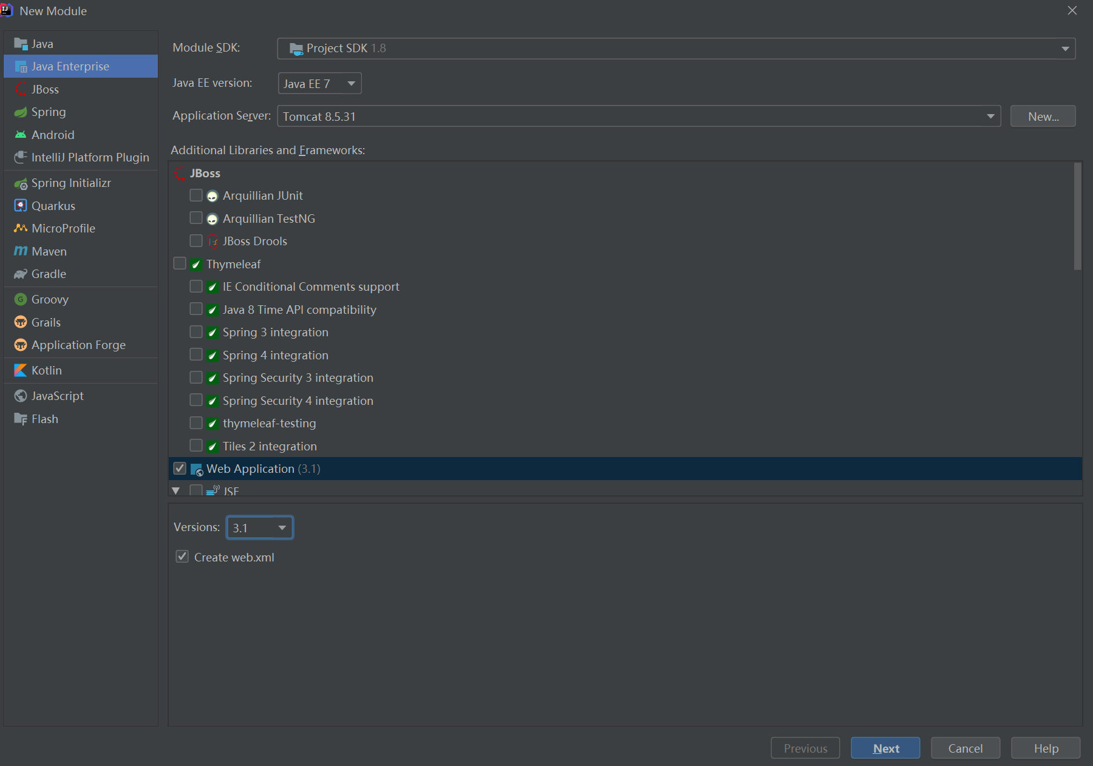Click the Arquillian TestNG alien icon
Image resolution: width=1093 pixels, height=766 pixels.
pyautogui.click(x=213, y=219)
